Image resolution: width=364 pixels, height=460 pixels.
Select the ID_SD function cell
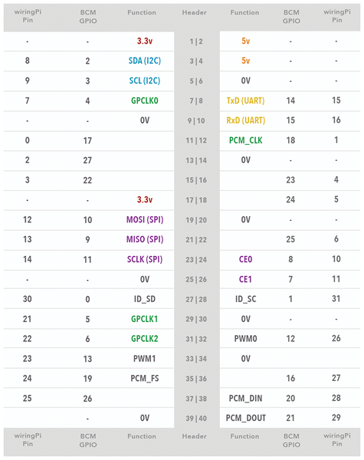point(145,299)
